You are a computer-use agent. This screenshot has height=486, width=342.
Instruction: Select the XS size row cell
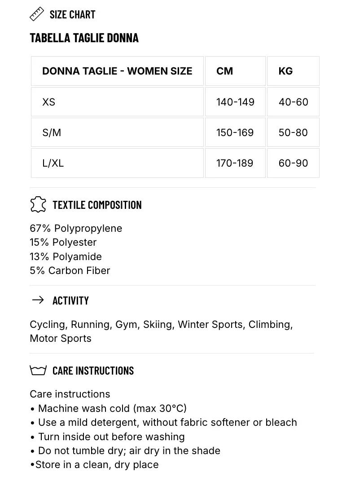click(117, 102)
